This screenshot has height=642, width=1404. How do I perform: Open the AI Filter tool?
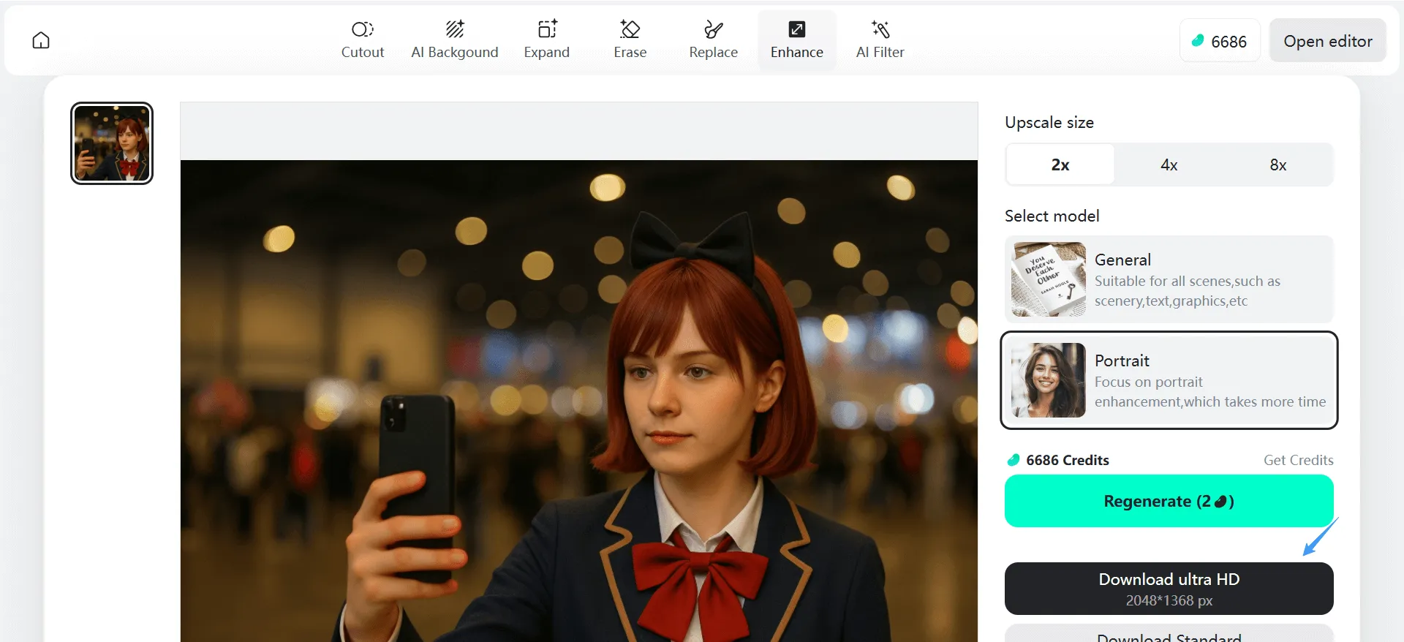tap(880, 40)
